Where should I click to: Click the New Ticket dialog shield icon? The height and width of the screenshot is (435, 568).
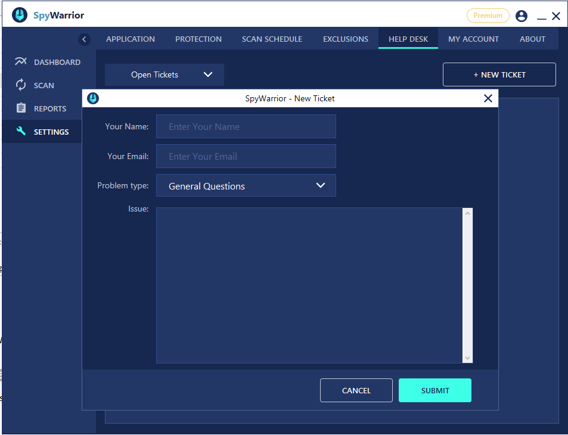(93, 98)
